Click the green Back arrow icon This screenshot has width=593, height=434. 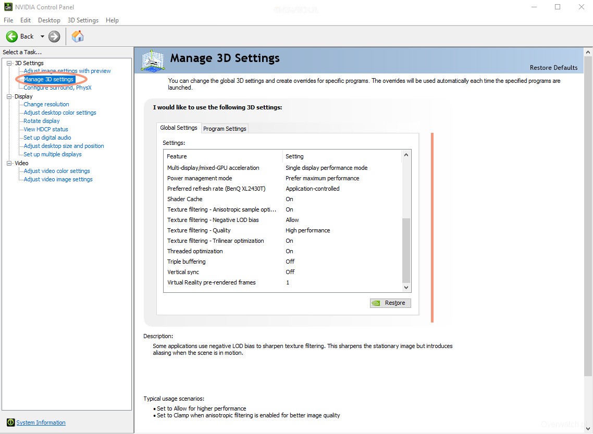[12, 36]
